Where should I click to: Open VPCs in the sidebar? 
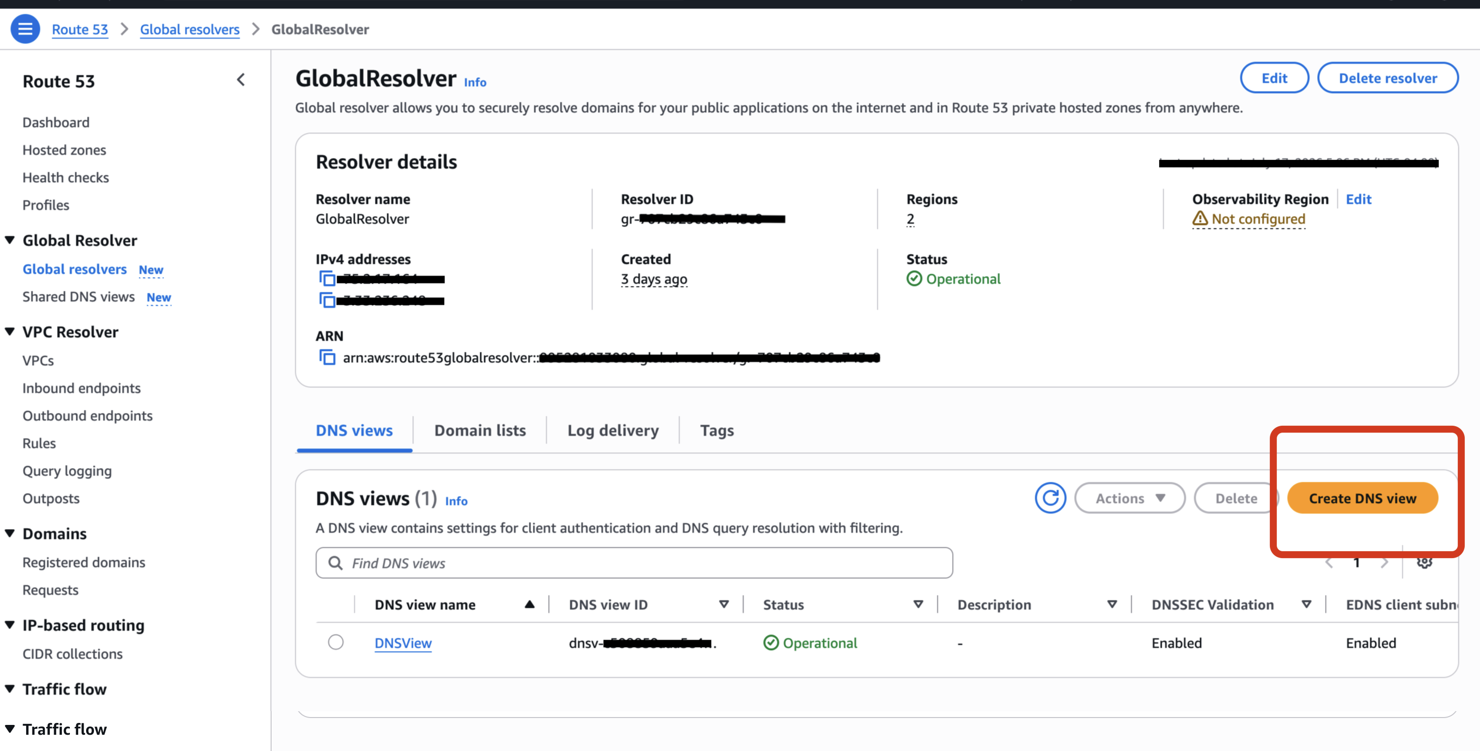(x=38, y=360)
